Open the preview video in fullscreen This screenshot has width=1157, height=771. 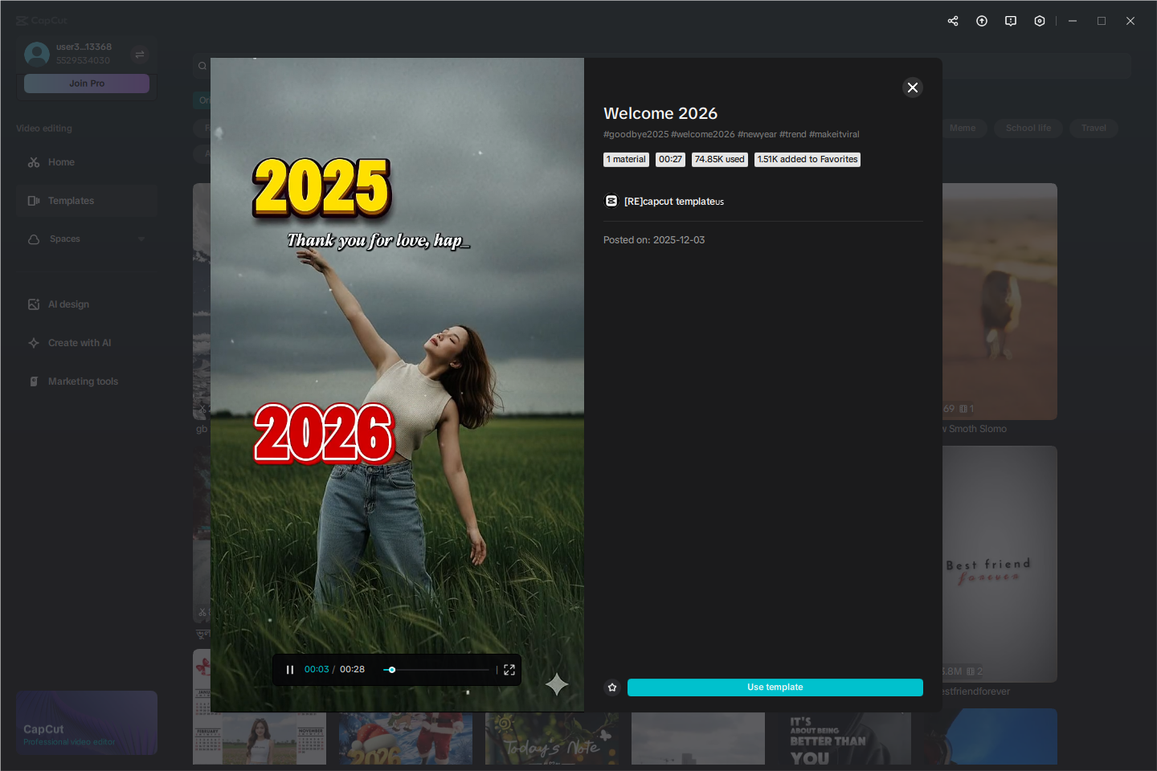coord(509,670)
